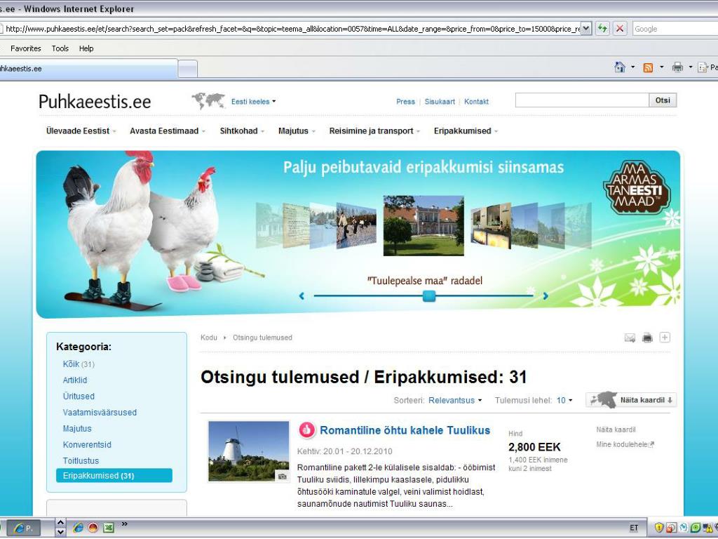Click the plus bookmark icon above results
718x539 pixels.
tap(665, 338)
